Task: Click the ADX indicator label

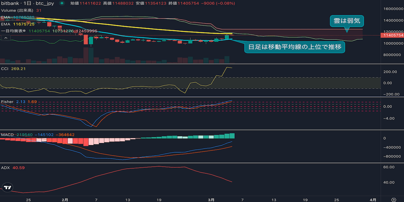Action: tap(5, 168)
